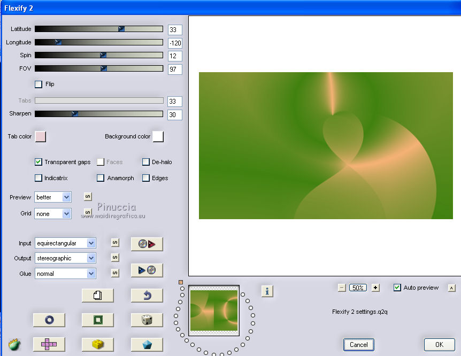Click the Longitude value field showing -120
Screen dimensions: 461x356
pyautogui.click(x=175, y=43)
